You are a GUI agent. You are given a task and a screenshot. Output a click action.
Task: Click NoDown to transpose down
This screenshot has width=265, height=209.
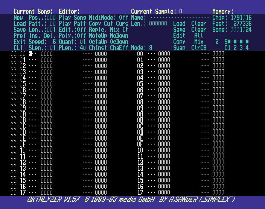point(119,36)
